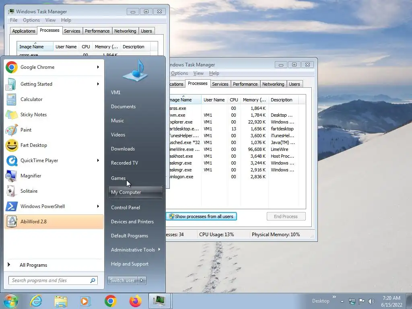The width and height of the screenshot is (412, 309).
Task: Switch to Performance tab in front Task Manager
Action: click(245, 84)
